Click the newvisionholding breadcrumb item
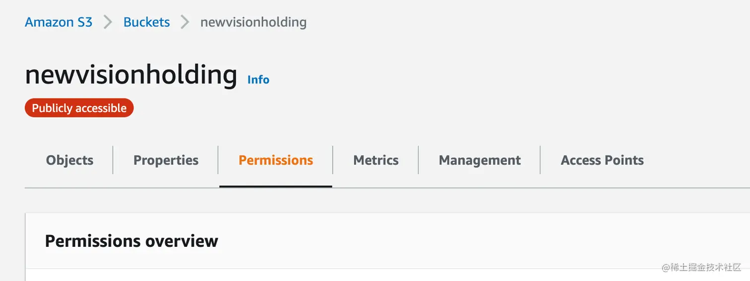Image resolution: width=750 pixels, height=281 pixels. 253,22
